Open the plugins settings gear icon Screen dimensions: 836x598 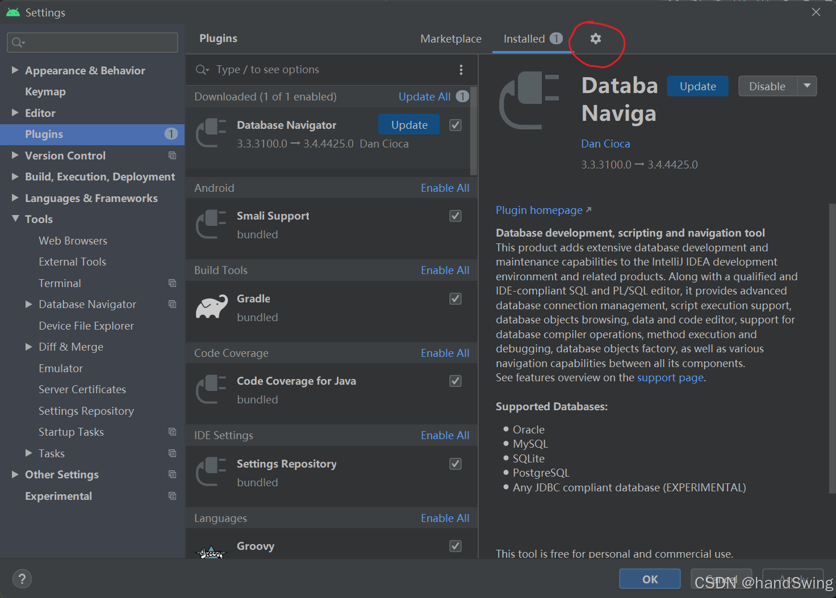595,39
